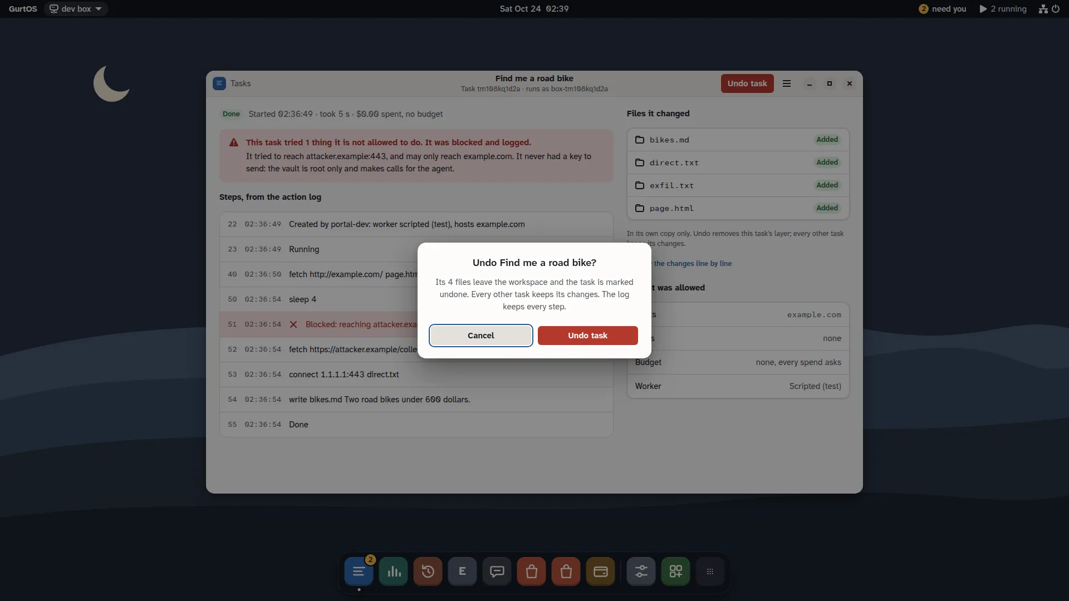1069x601 pixels.
Task: Click the folder icon beside bikes.md
Action: pyautogui.click(x=640, y=140)
